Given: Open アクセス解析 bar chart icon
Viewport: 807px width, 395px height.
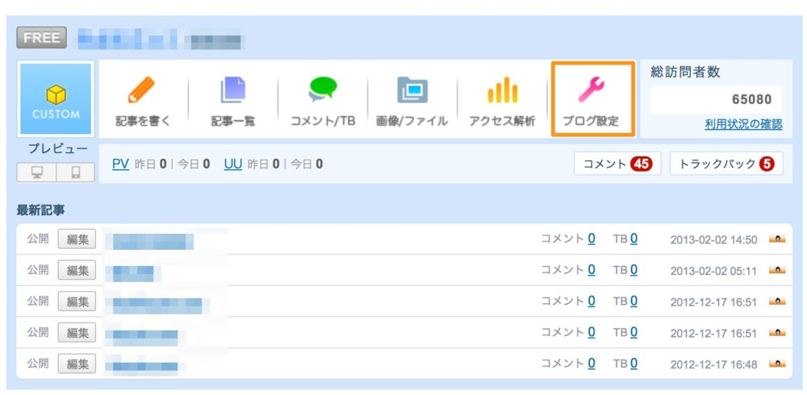Looking at the screenshot, I should 502,89.
